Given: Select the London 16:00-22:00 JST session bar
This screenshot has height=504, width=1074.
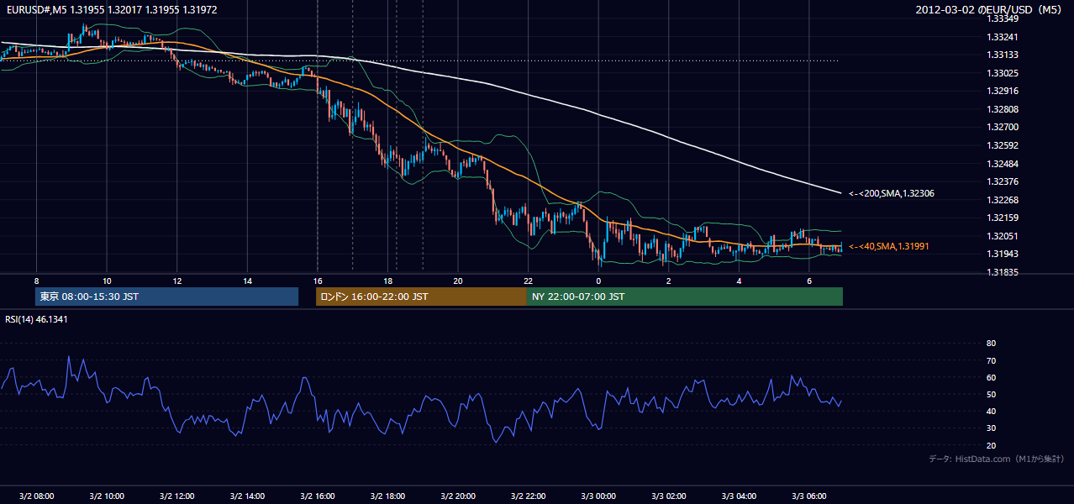Looking at the screenshot, I should [421, 297].
